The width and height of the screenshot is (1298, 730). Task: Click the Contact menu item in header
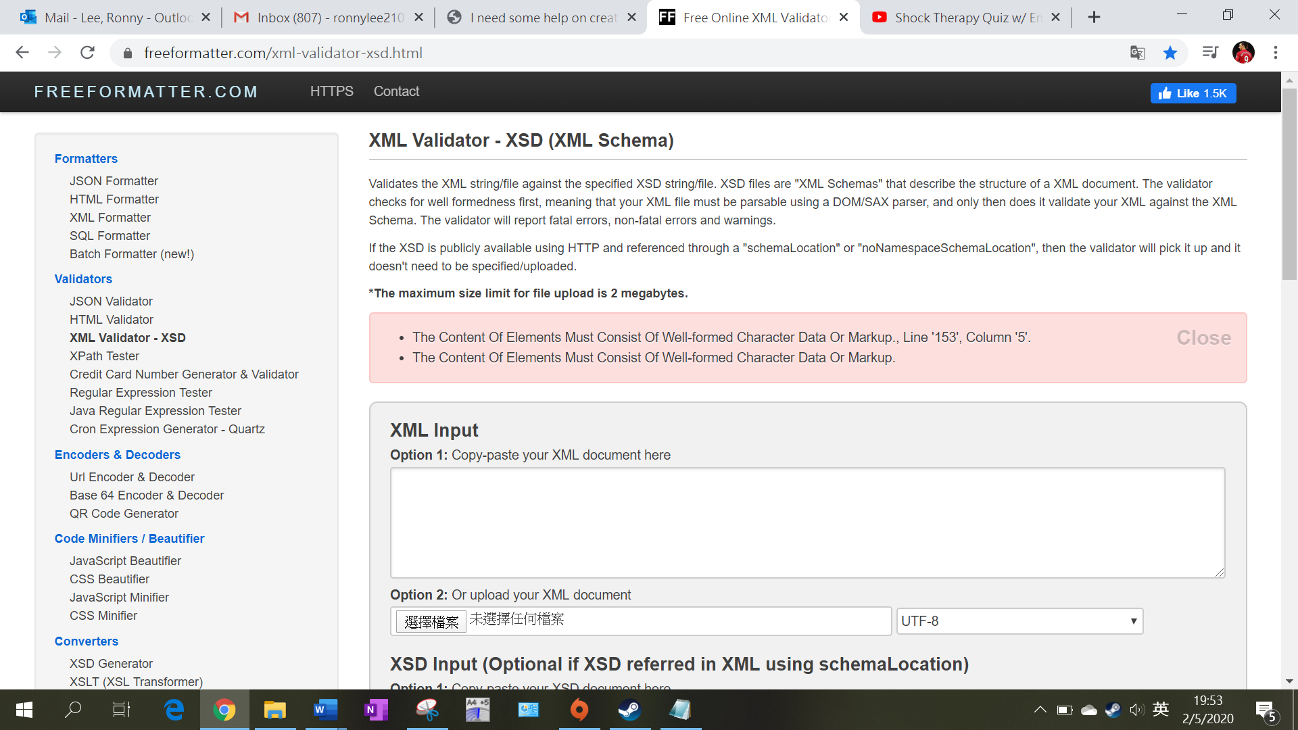coord(396,91)
